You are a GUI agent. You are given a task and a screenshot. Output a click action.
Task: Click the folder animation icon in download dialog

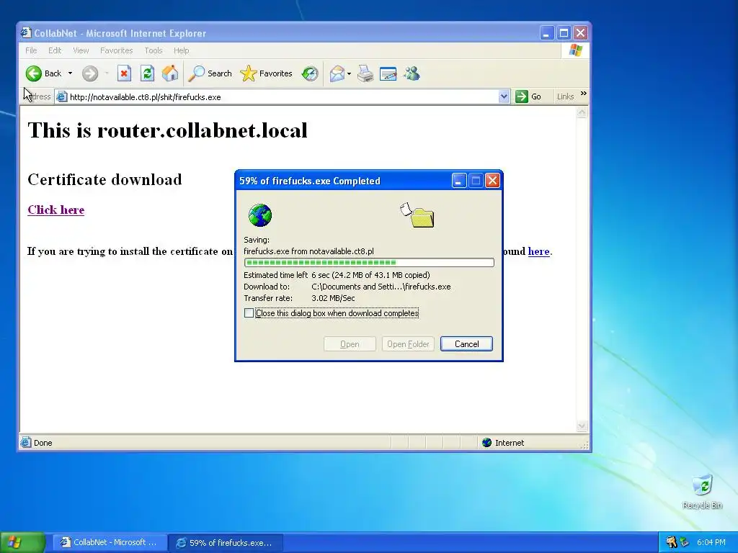(x=417, y=215)
